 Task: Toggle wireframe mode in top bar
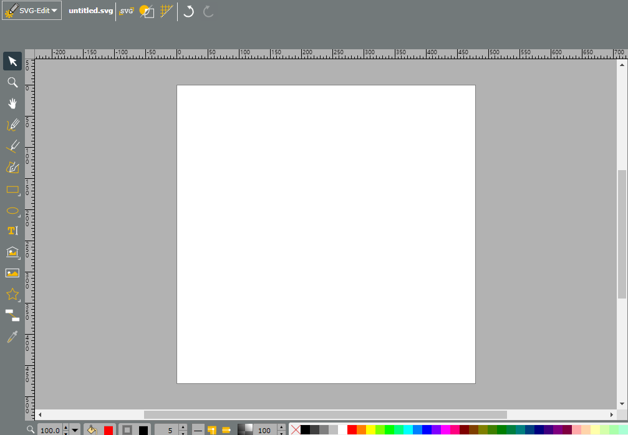click(x=147, y=11)
